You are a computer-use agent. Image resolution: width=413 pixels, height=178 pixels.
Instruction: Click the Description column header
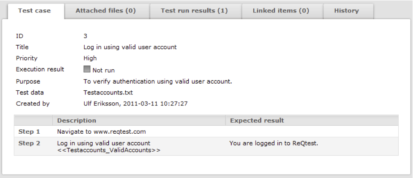77,121
